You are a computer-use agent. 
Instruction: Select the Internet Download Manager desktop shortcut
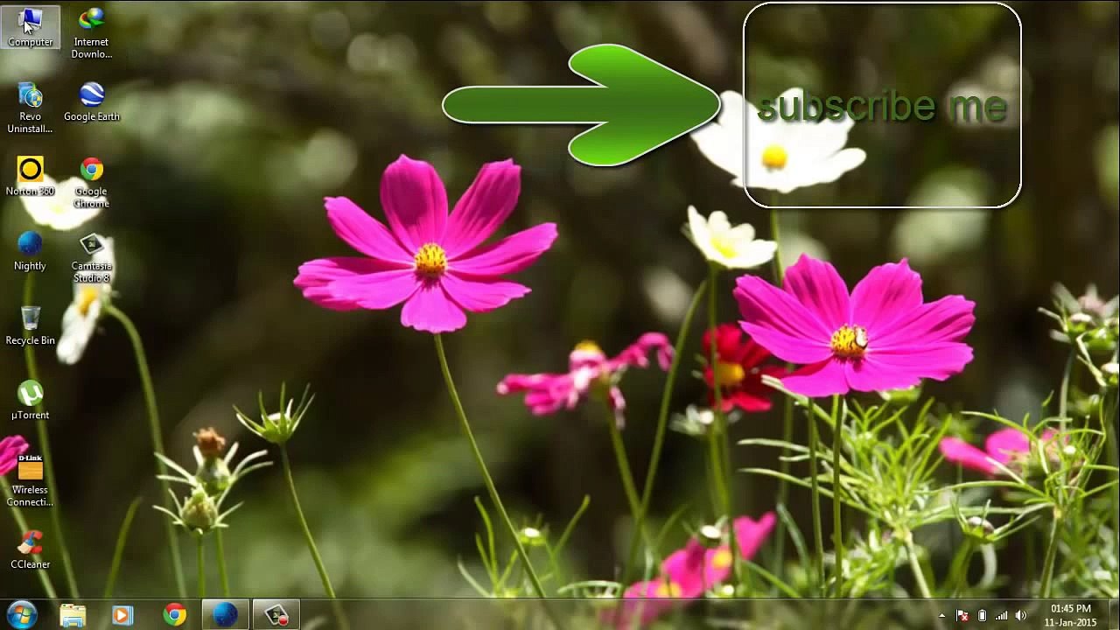click(91, 33)
